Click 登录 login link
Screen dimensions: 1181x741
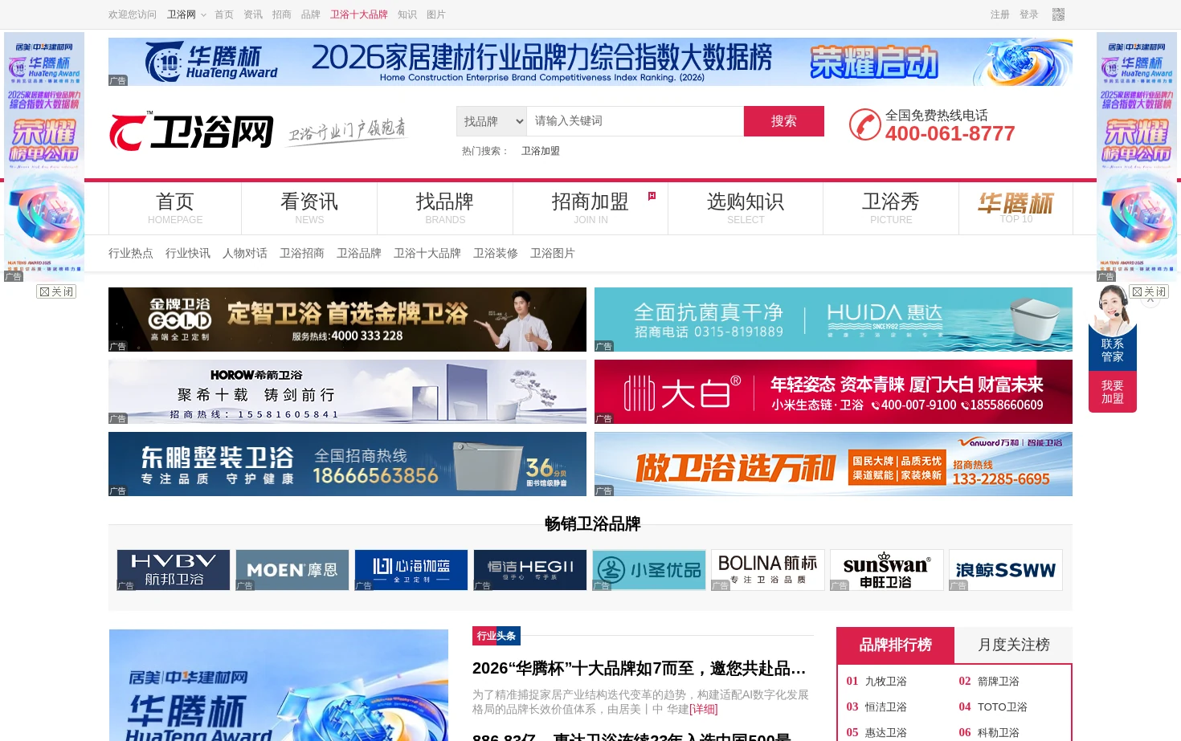click(1029, 14)
